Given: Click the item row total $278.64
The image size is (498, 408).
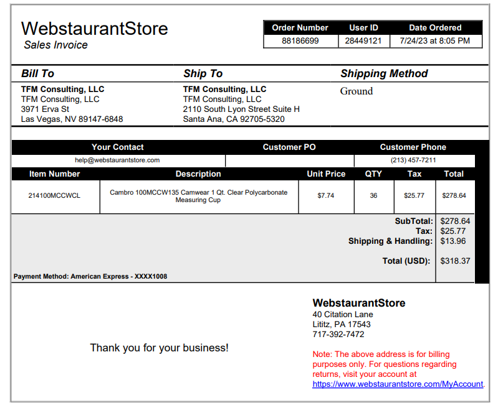Looking at the screenshot, I should [454, 195].
